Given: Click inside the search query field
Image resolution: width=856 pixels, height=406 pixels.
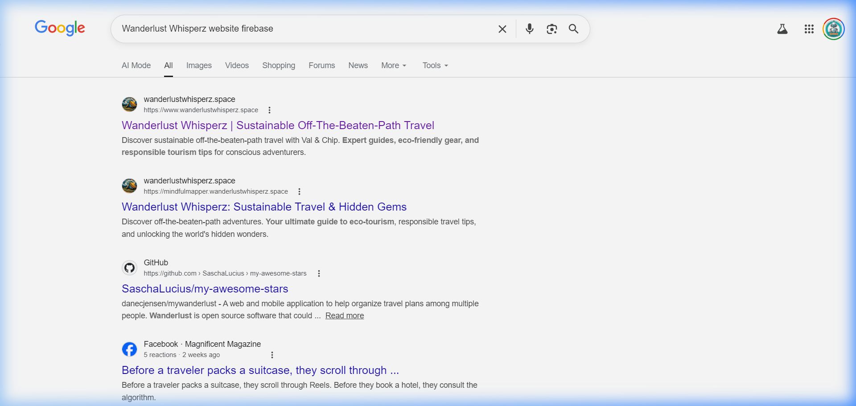Looking at the screenshot, I should pos(303,29).
